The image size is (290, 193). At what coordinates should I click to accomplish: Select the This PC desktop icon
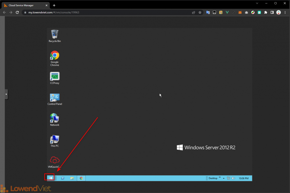point(55,141)
